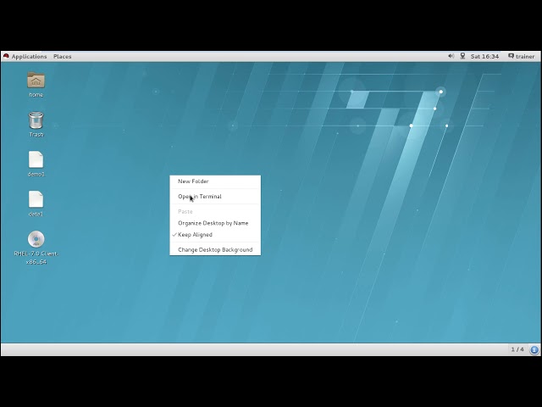Choose New Folder from context menu
Image resolution: width=542 pixels, height=407 pixels.
click(x=193, y=181)
